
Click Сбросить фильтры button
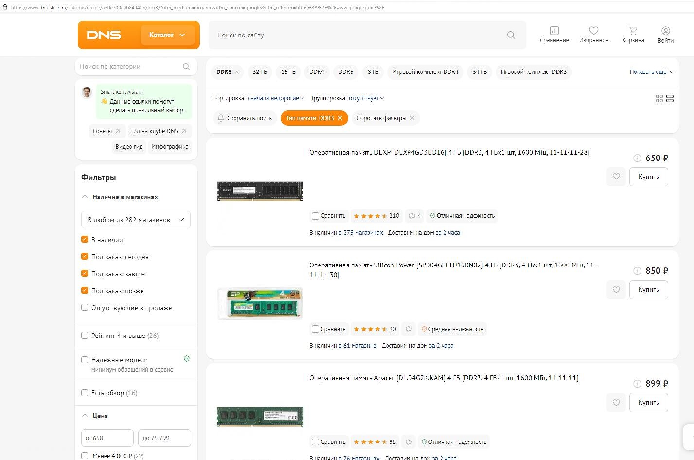(386, 118)
